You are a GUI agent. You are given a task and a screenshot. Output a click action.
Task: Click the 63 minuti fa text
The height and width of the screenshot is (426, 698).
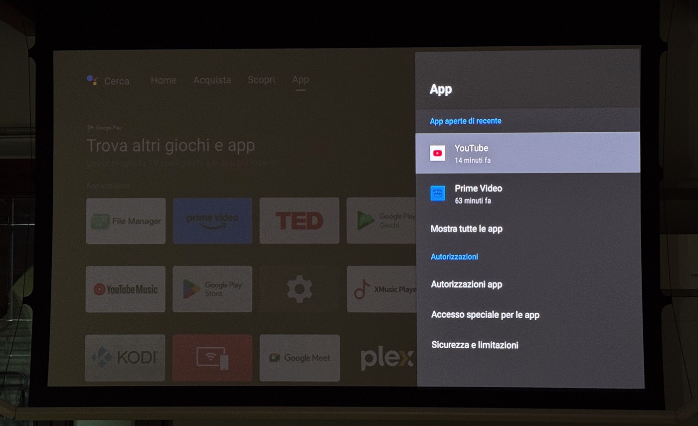click(x=473, y=201)
